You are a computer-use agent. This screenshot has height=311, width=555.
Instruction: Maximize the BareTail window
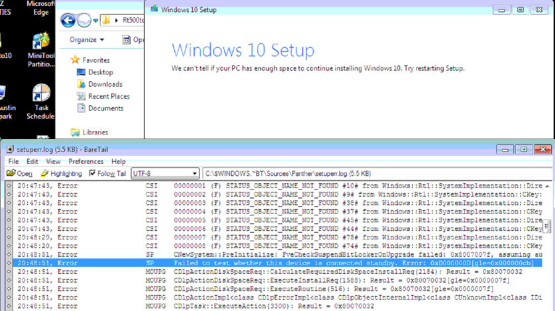coord(524,150)
